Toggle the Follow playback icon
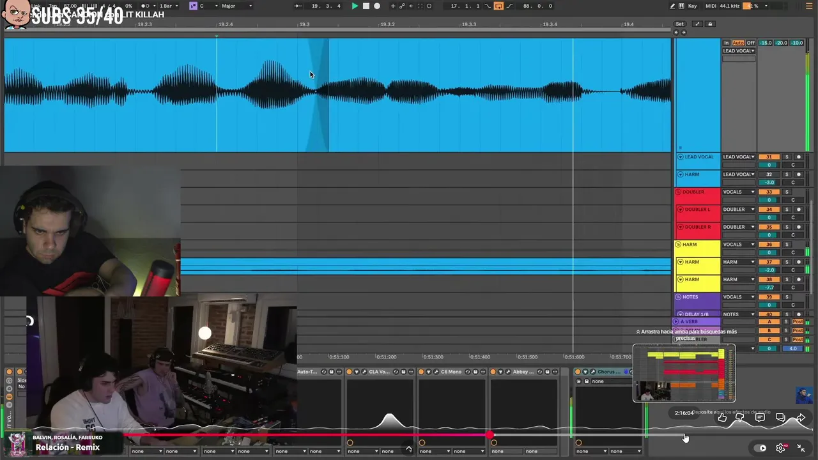 click(x=298, y=6)
